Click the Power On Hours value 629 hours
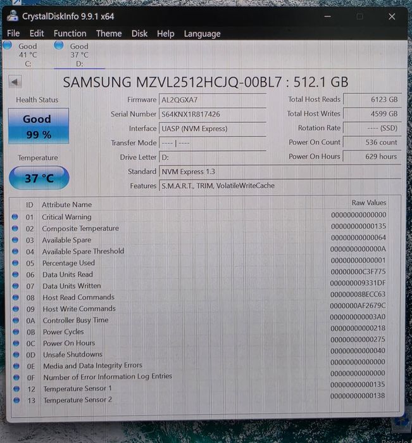Image resolution: width=412 pixels, height=443 pixels. coord(372,157)
